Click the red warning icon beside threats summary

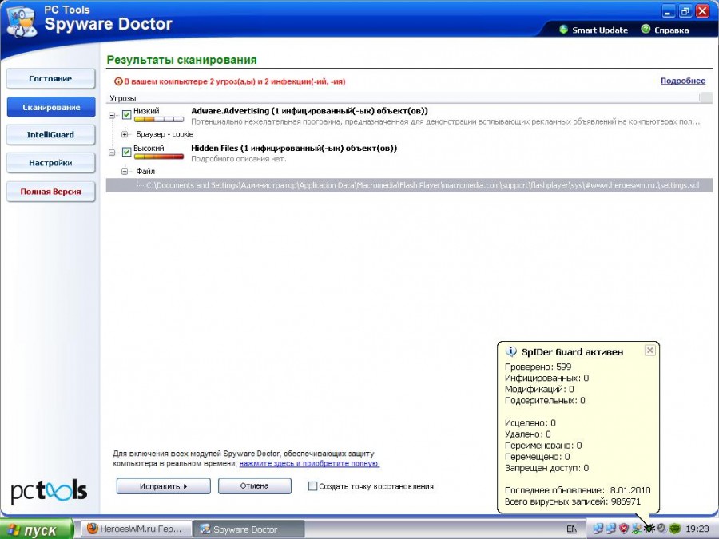point(118,81)
